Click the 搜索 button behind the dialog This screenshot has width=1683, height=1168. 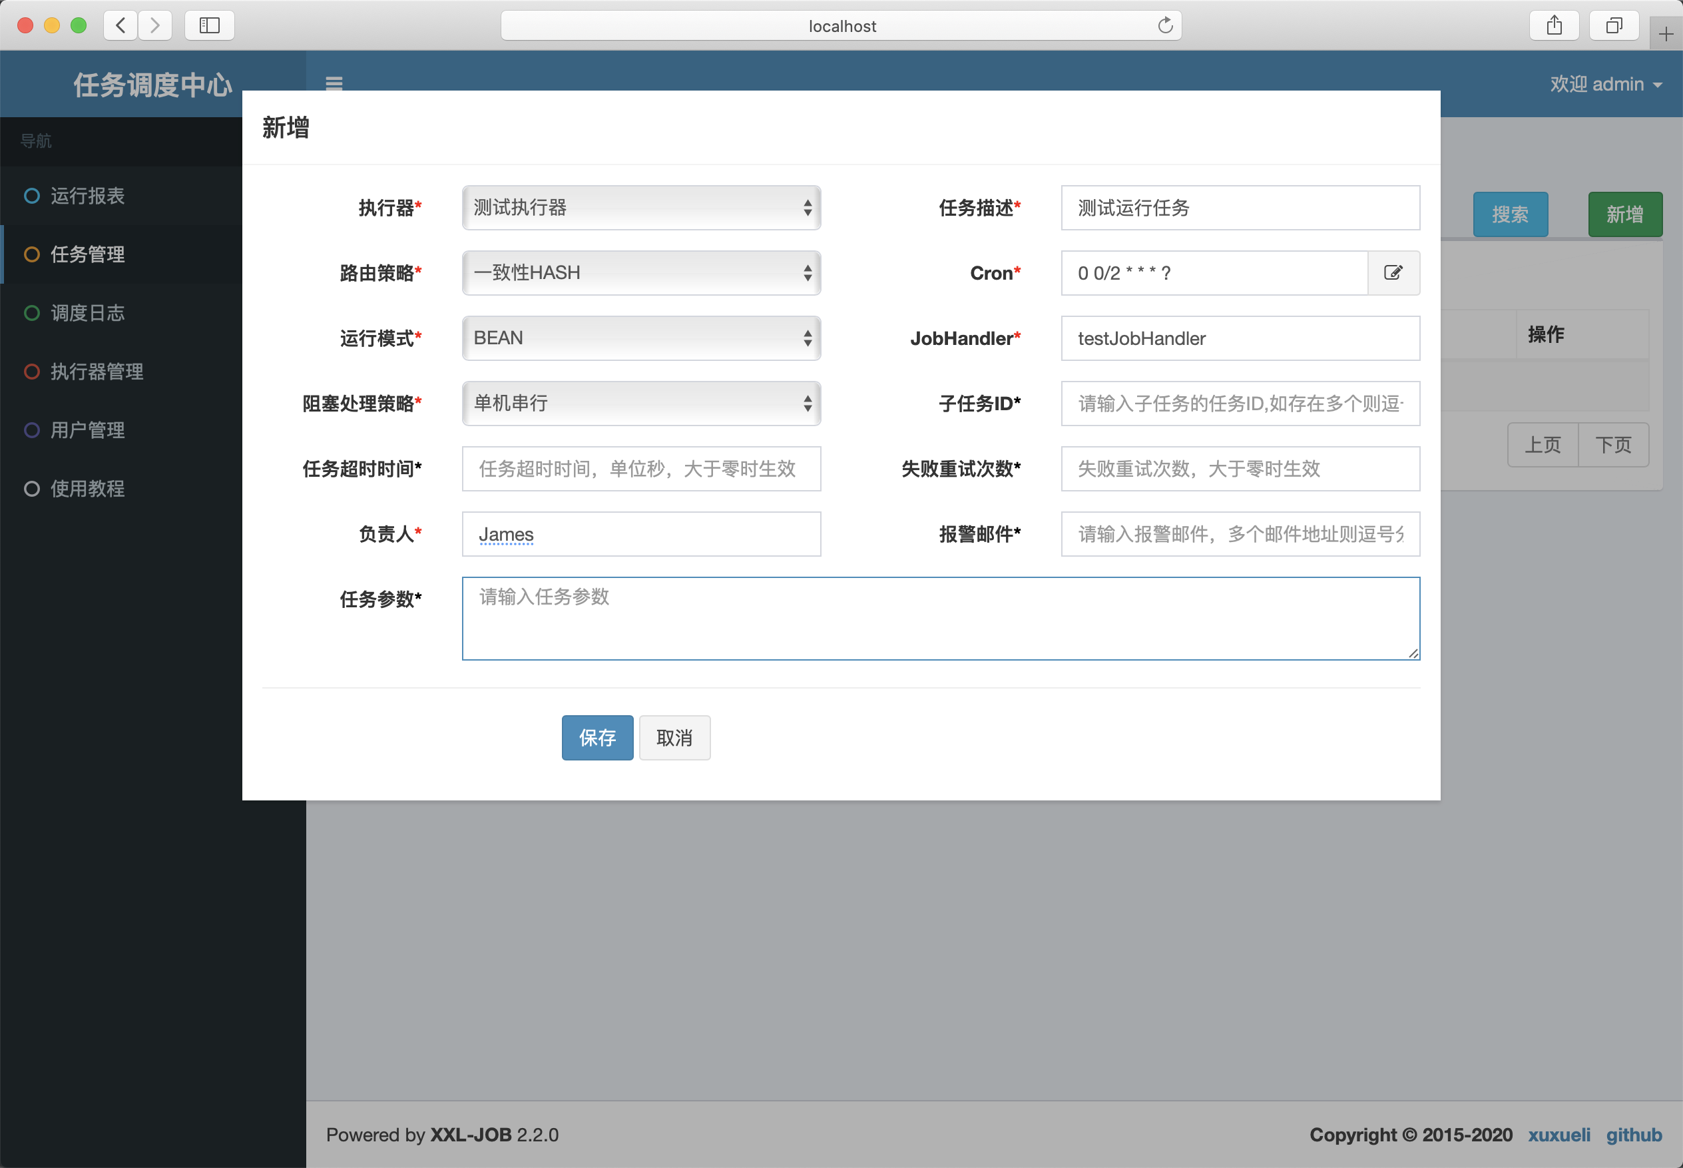[x=1511, y=214]
